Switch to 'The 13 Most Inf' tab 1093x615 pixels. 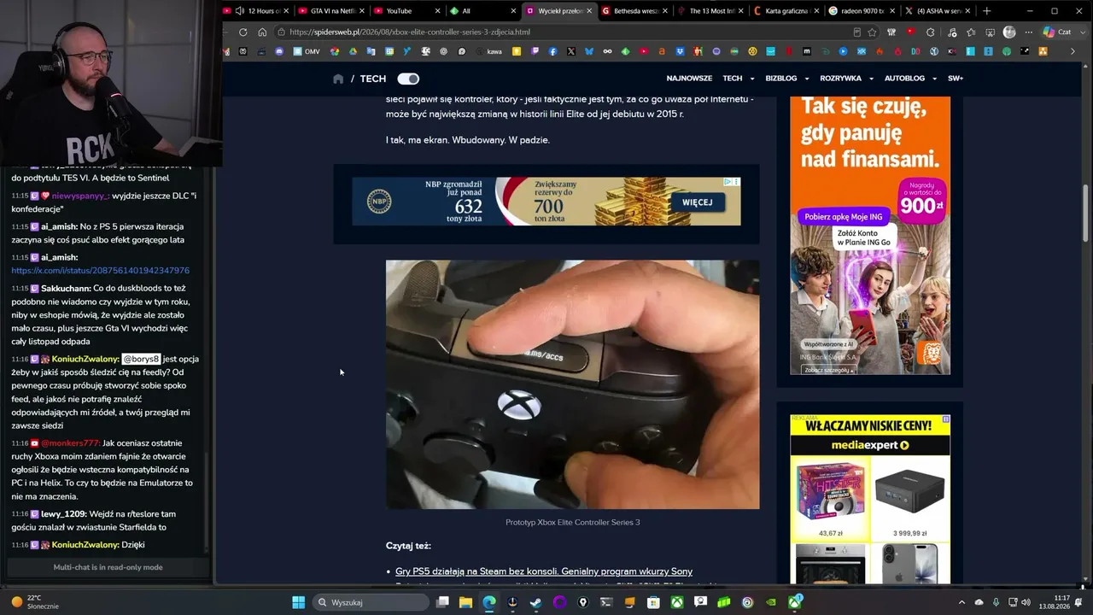click(710, 11)
